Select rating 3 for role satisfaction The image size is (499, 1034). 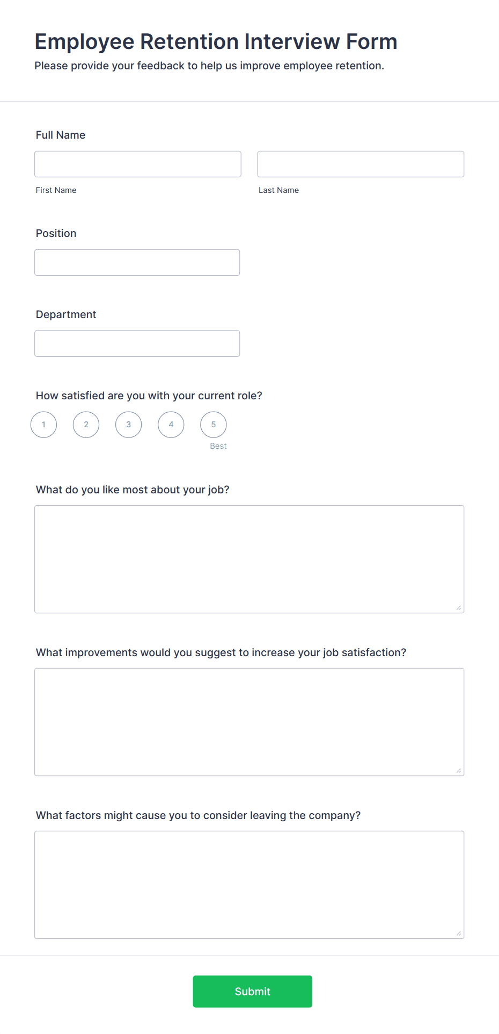pos(128,424)
